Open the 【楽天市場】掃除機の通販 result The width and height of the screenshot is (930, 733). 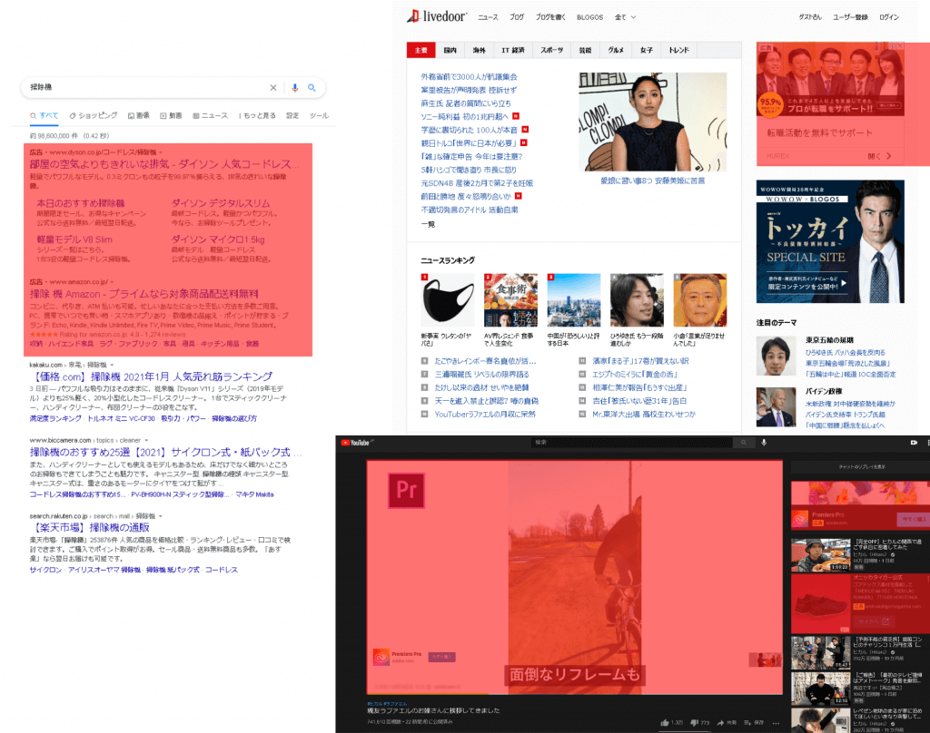[x=90, y=527]
